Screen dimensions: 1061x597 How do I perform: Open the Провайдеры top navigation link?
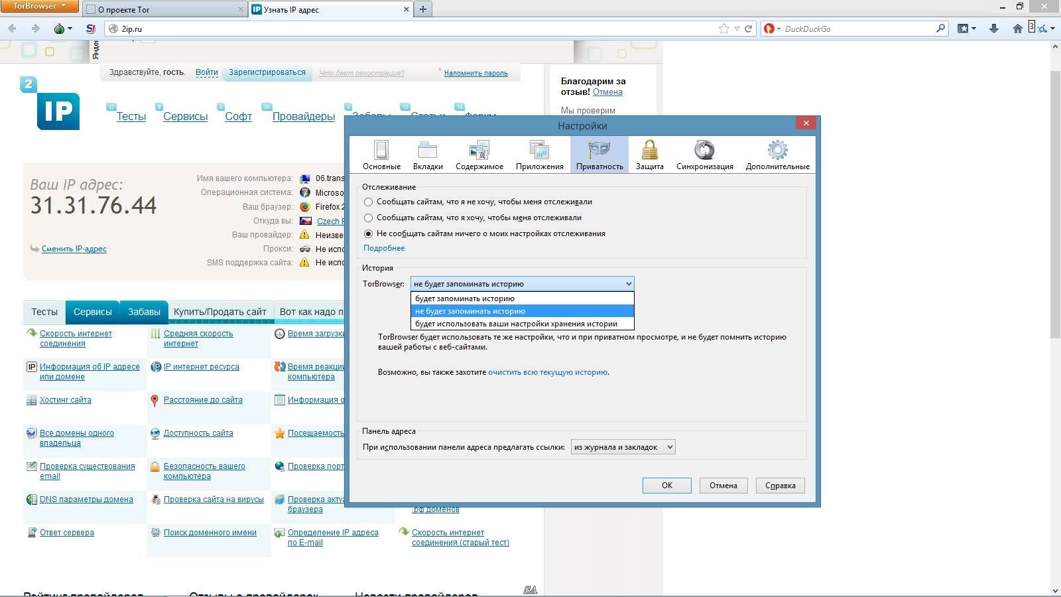tap(304, 116)
